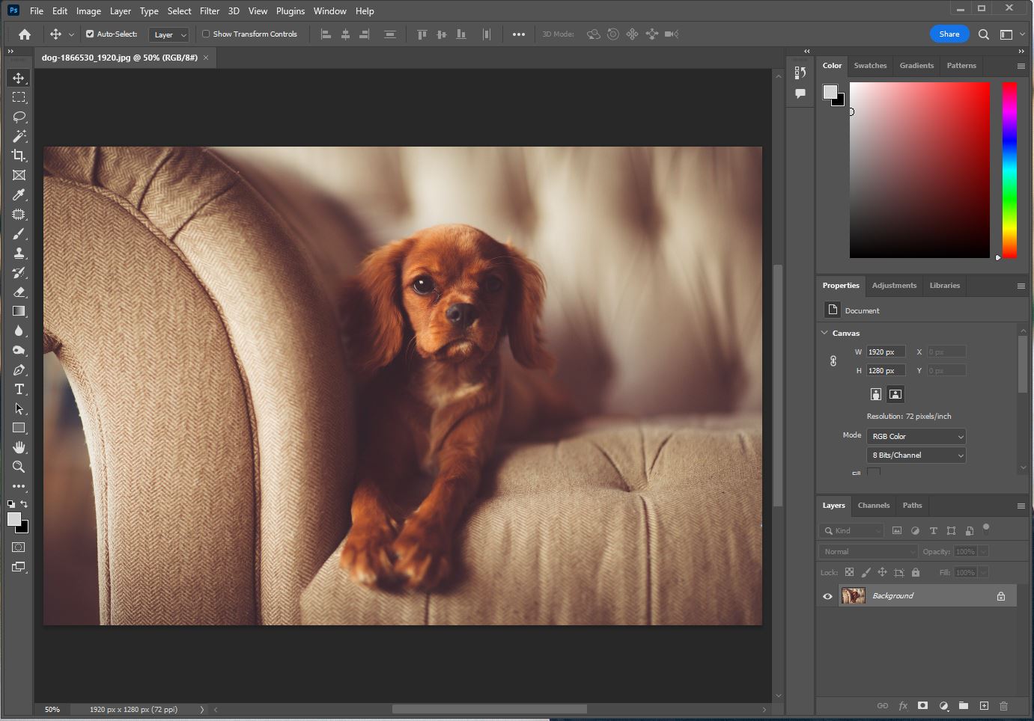Select the Horizontal Type tool
The width and height of the screenshot is (1034, 721).
click(19, 389)
